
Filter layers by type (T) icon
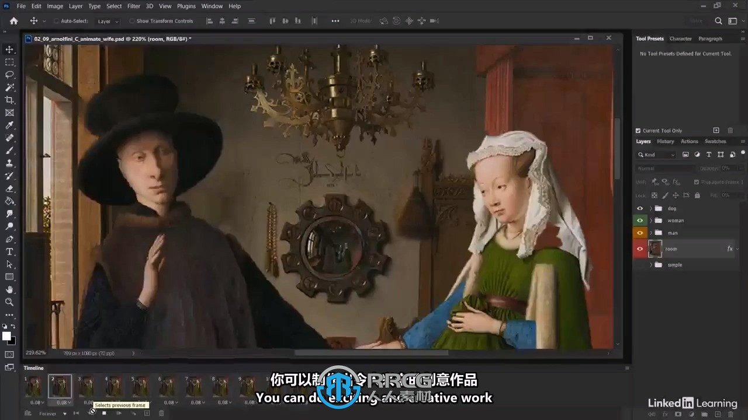[x=709, y=155]
